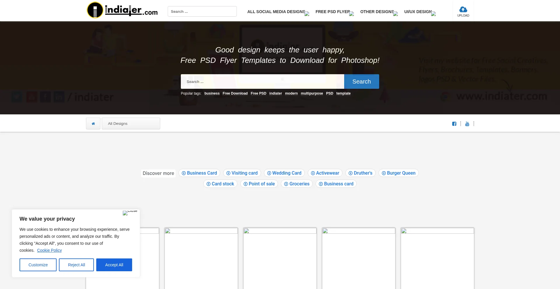Expand All Social Media Designs menu
560x289 pixels.
tap(277, 12)
